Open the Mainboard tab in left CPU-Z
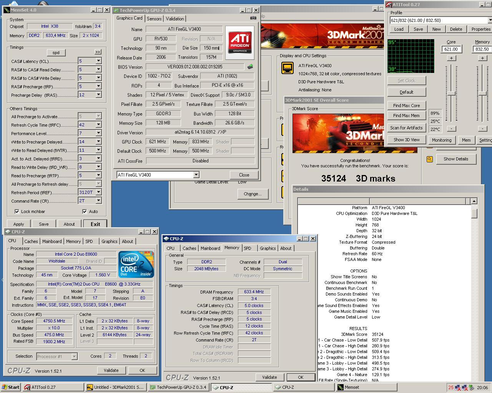This screenshot has height=393, width=492. tap(52, 241)
